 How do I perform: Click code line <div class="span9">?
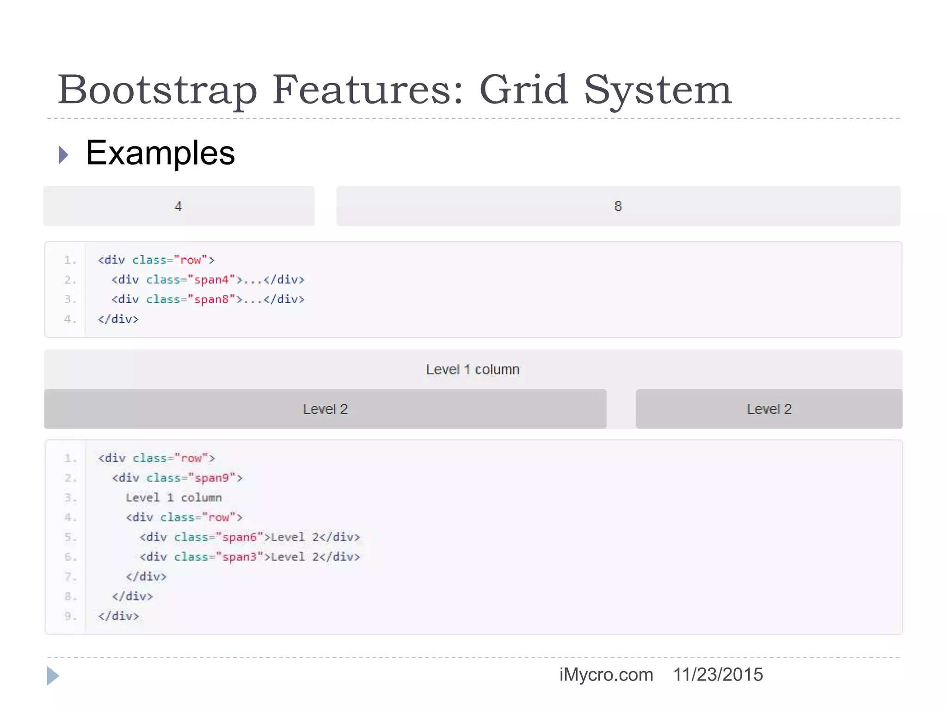[177, 478]
